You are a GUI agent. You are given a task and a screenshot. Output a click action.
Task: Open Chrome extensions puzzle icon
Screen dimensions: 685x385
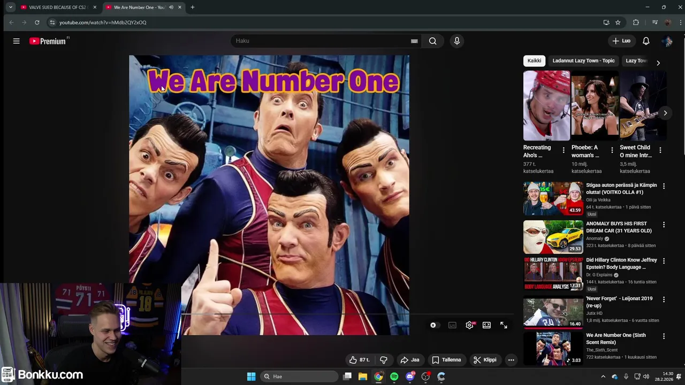pyautogui.click(x=636, y=22)
